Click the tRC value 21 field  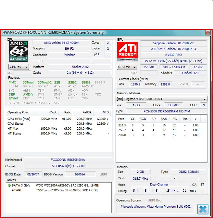coord(184,191)
